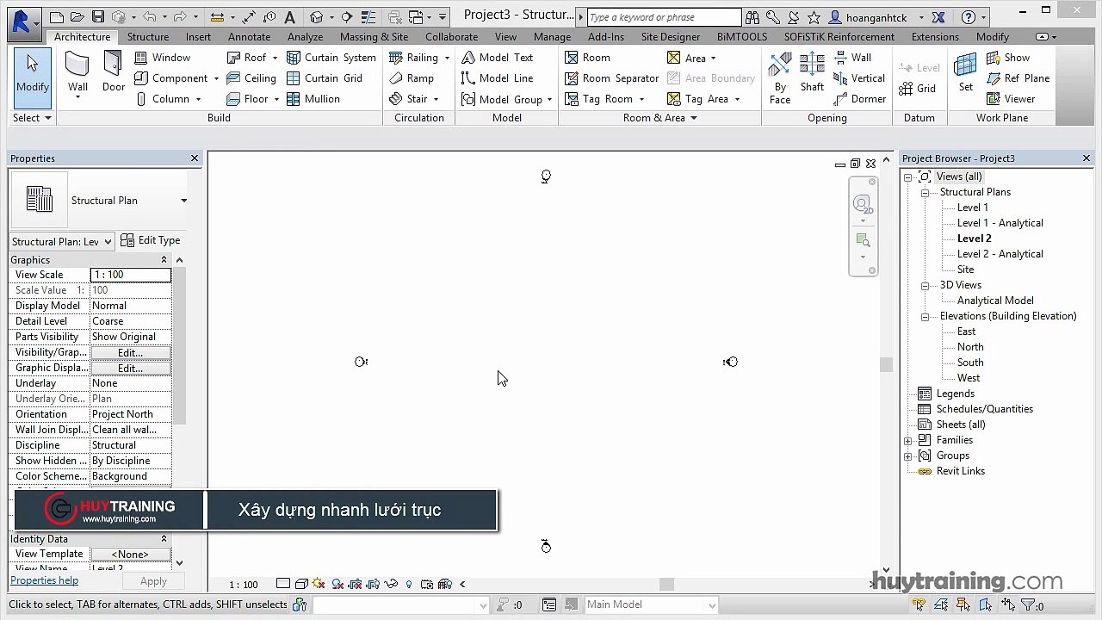The width and height of the screenshot is (1102, 620).
Task: Open the Structural Plan type selector dropdown
Action: tap(183, 201)
